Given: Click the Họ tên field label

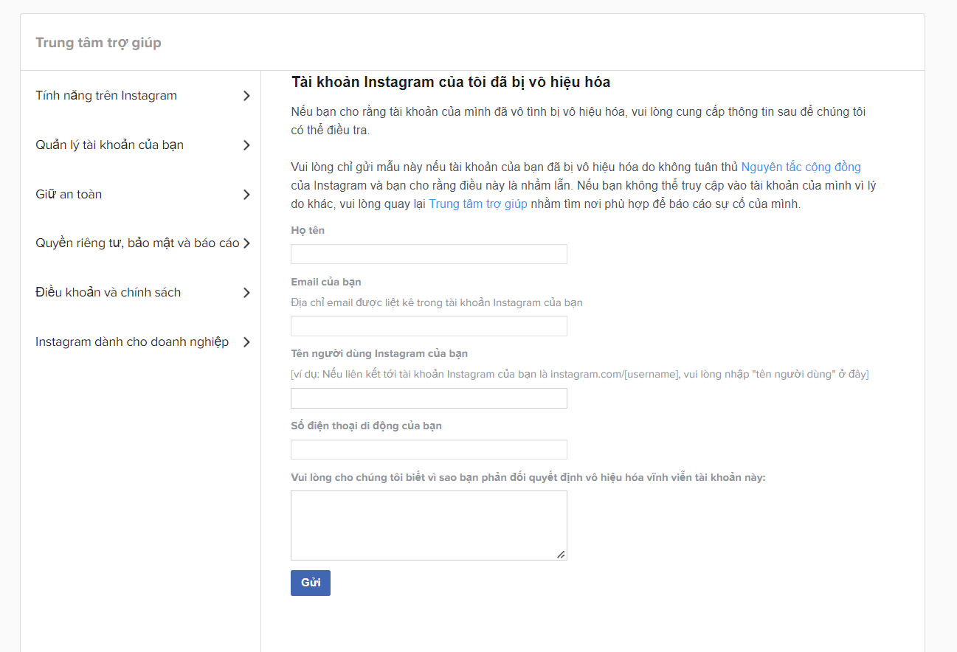Looking at the screenshot, I should [308, 231].
